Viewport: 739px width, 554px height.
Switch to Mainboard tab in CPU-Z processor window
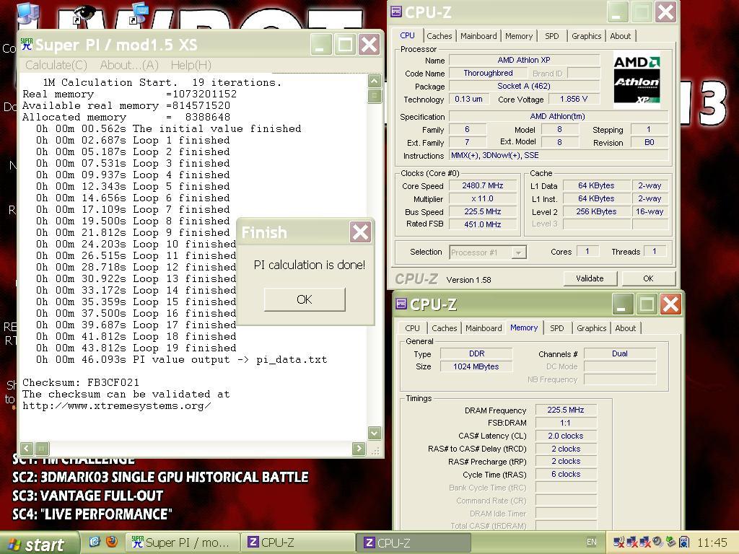478,36
